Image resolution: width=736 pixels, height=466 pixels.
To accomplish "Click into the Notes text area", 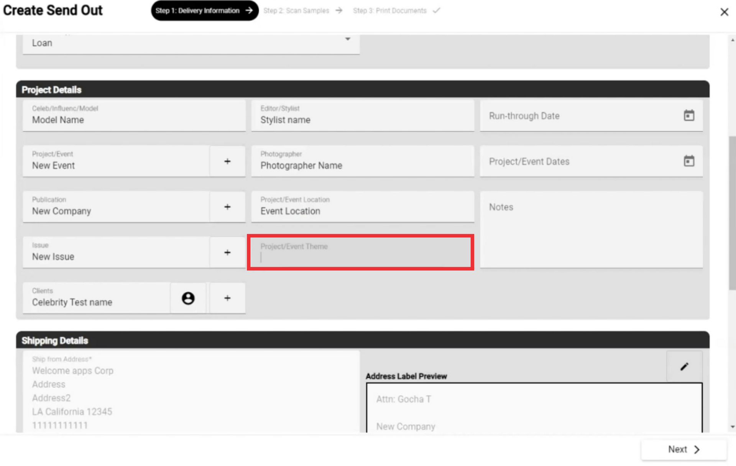I will tap(591, 230).
